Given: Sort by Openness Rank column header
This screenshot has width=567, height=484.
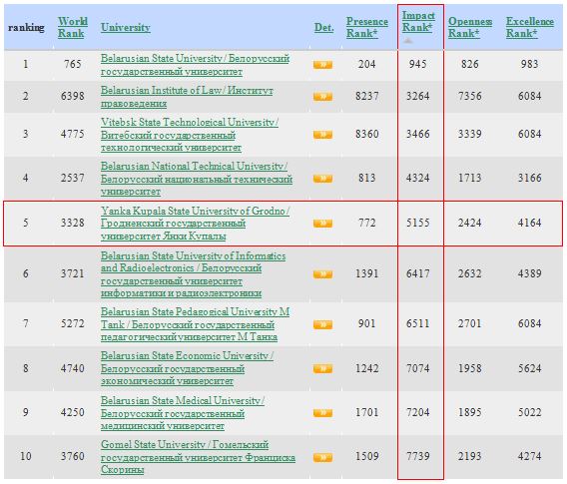Looking at the screenshot, I should coord(470,27).
